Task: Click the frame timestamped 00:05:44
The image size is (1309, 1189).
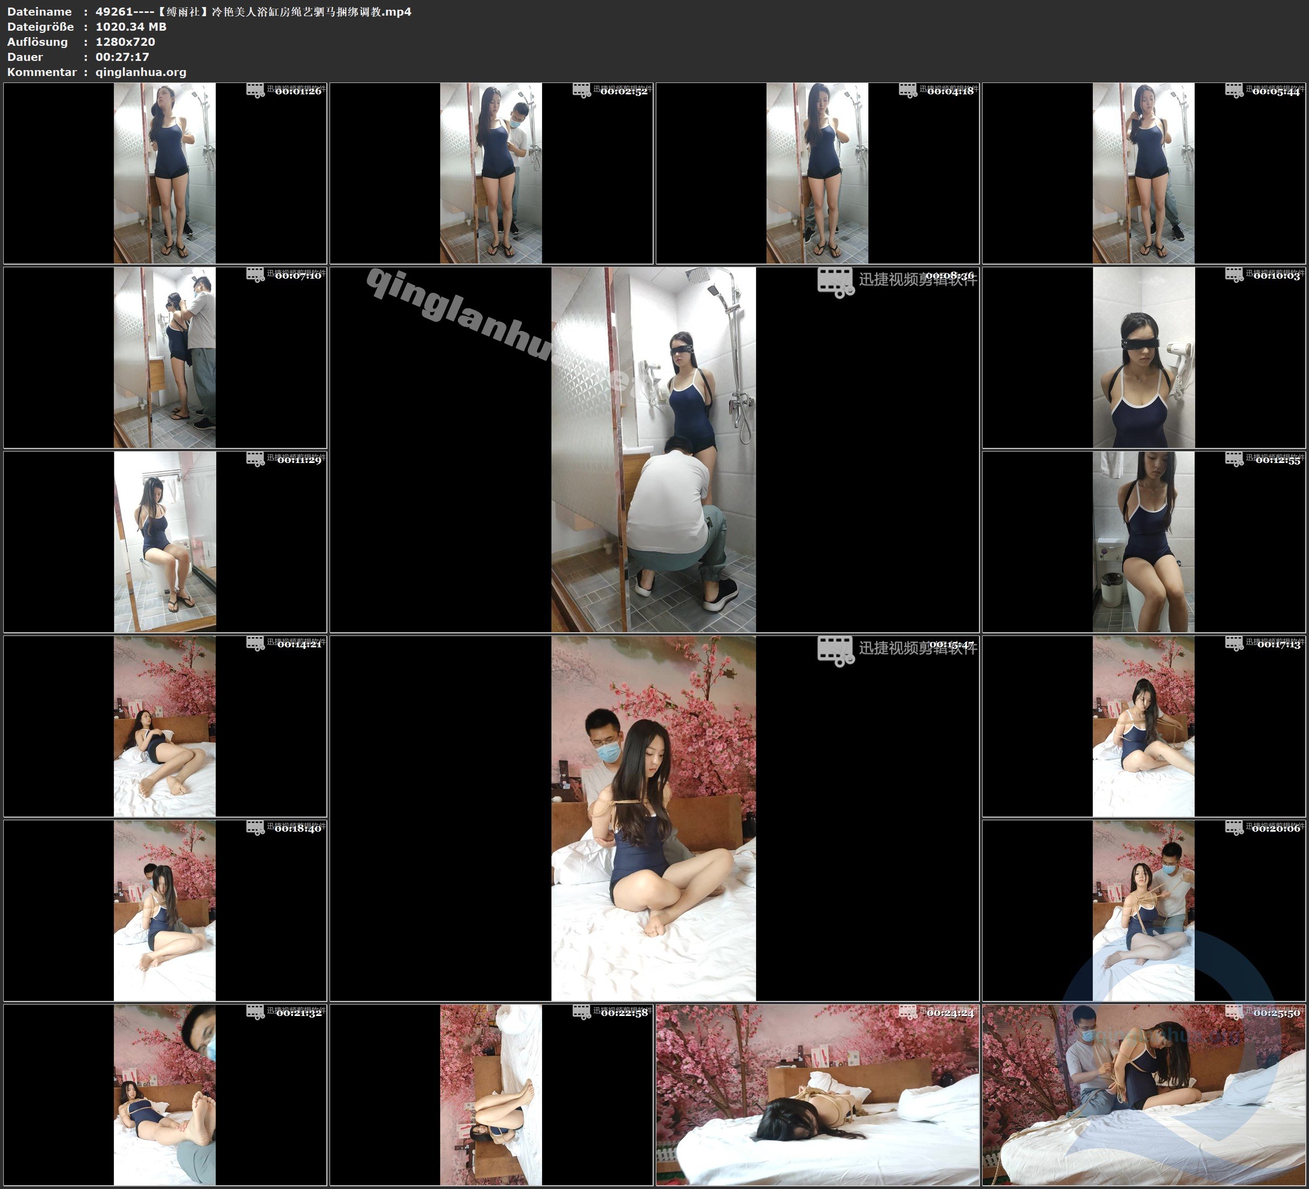Action: click(1143, 174)
